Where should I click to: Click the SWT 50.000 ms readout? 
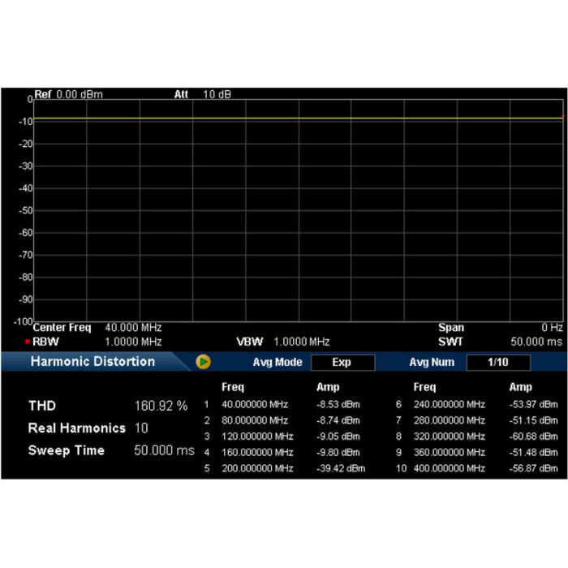537,342
